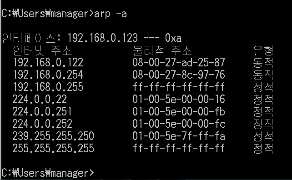The image size is (292, 180).
Task: Click broadcast address 255.255.255.255
Action: 53,148
